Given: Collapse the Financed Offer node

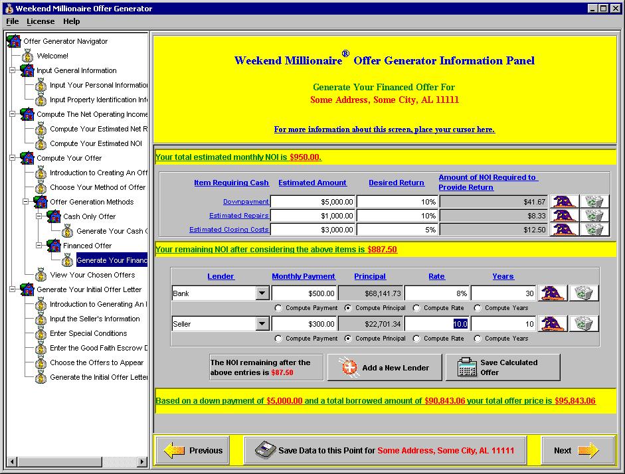Looking at the screenshot, I should pyautogui.click(x=39, y=246).
